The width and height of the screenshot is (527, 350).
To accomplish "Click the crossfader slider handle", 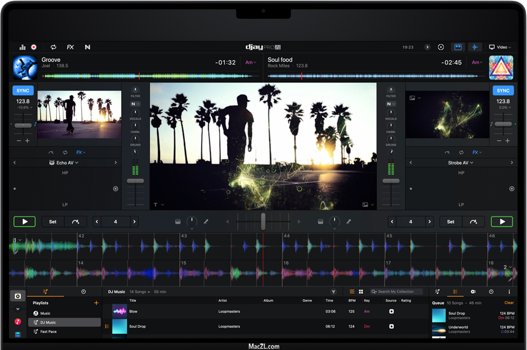I will point(263,222).
